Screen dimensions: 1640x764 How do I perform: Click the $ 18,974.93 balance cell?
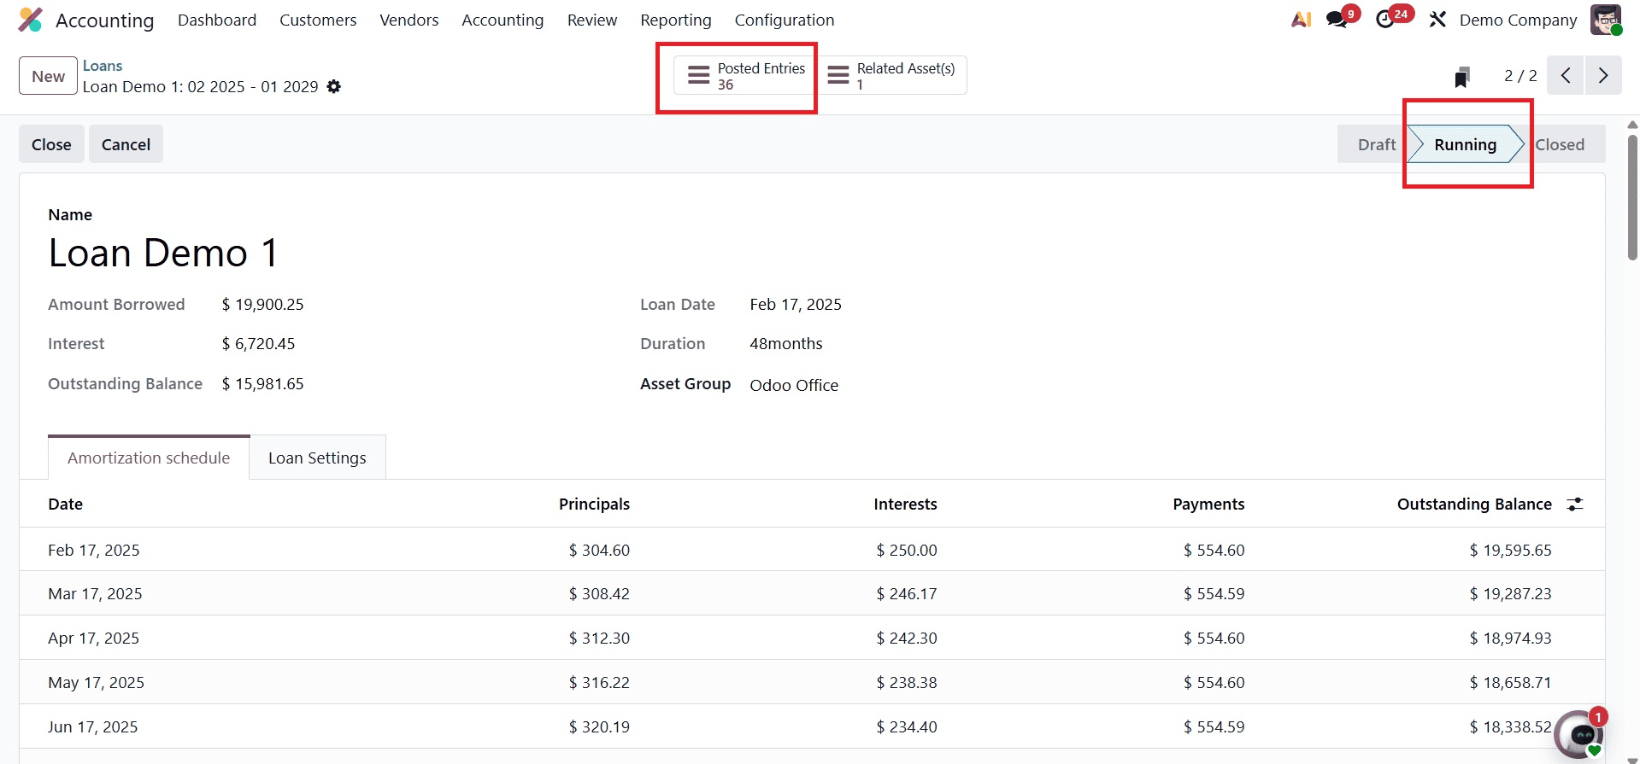coord(1510,638)
